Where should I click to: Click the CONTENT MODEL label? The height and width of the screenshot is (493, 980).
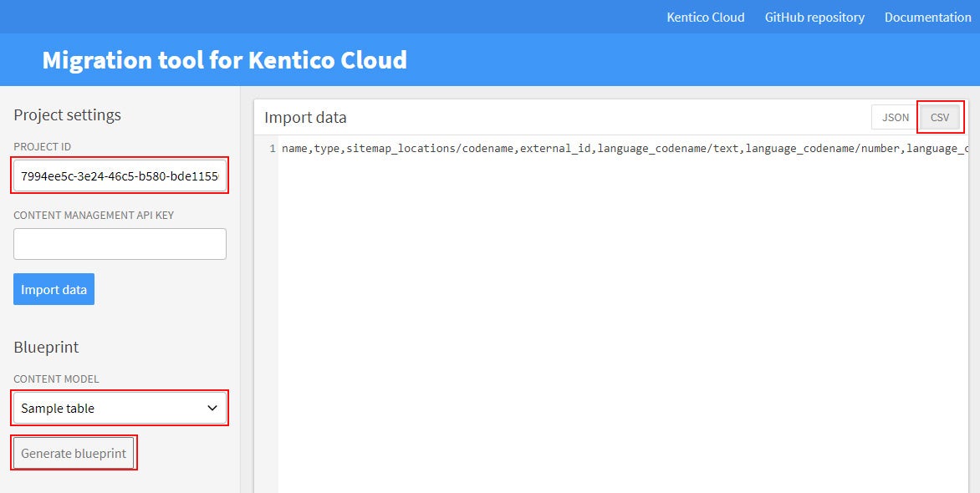coord(56,379)
